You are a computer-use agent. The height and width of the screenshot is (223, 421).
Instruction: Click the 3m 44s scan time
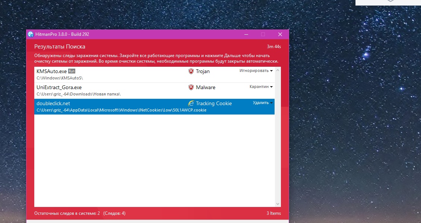274,47
